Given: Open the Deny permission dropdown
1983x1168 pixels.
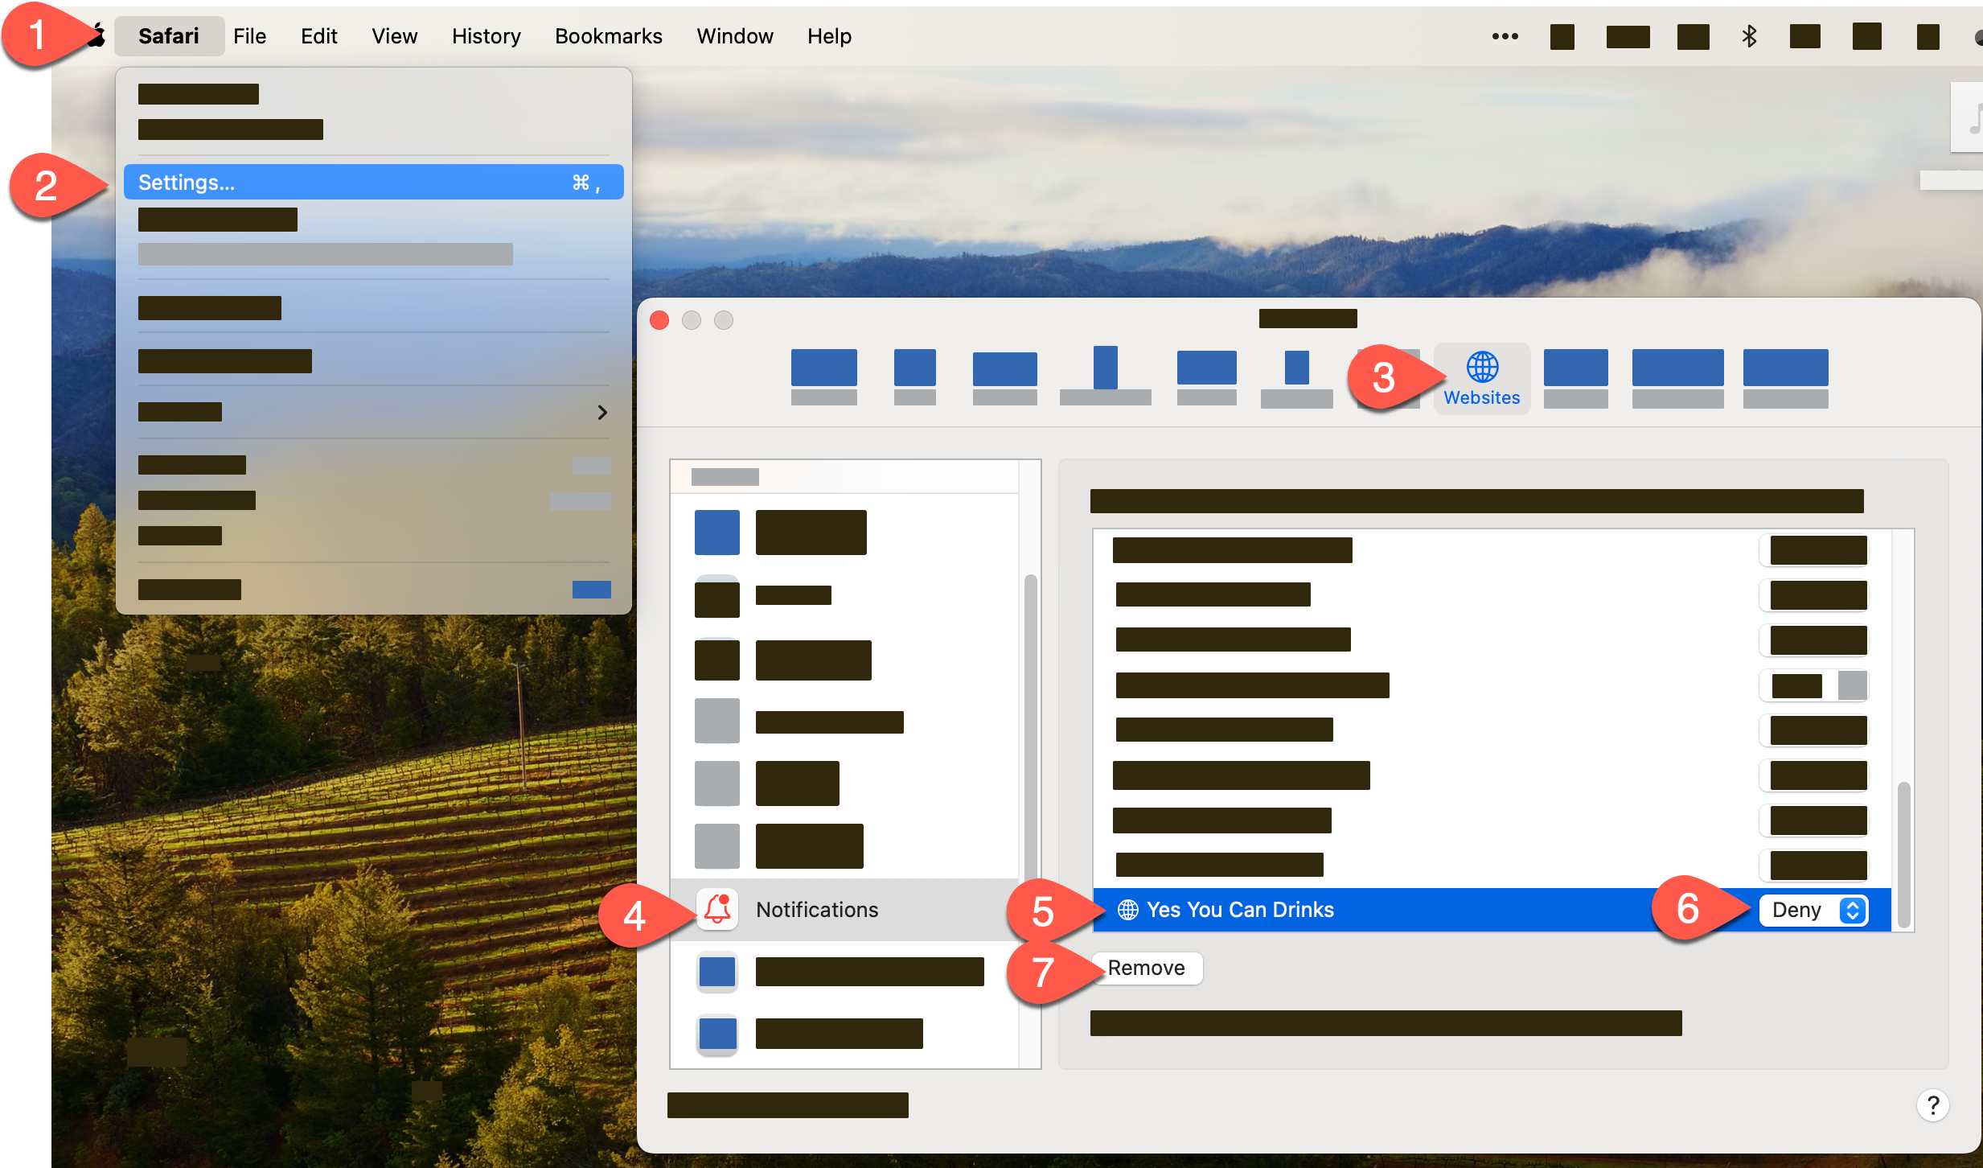Looking at the screenshot, I should tap(1800, 910).
